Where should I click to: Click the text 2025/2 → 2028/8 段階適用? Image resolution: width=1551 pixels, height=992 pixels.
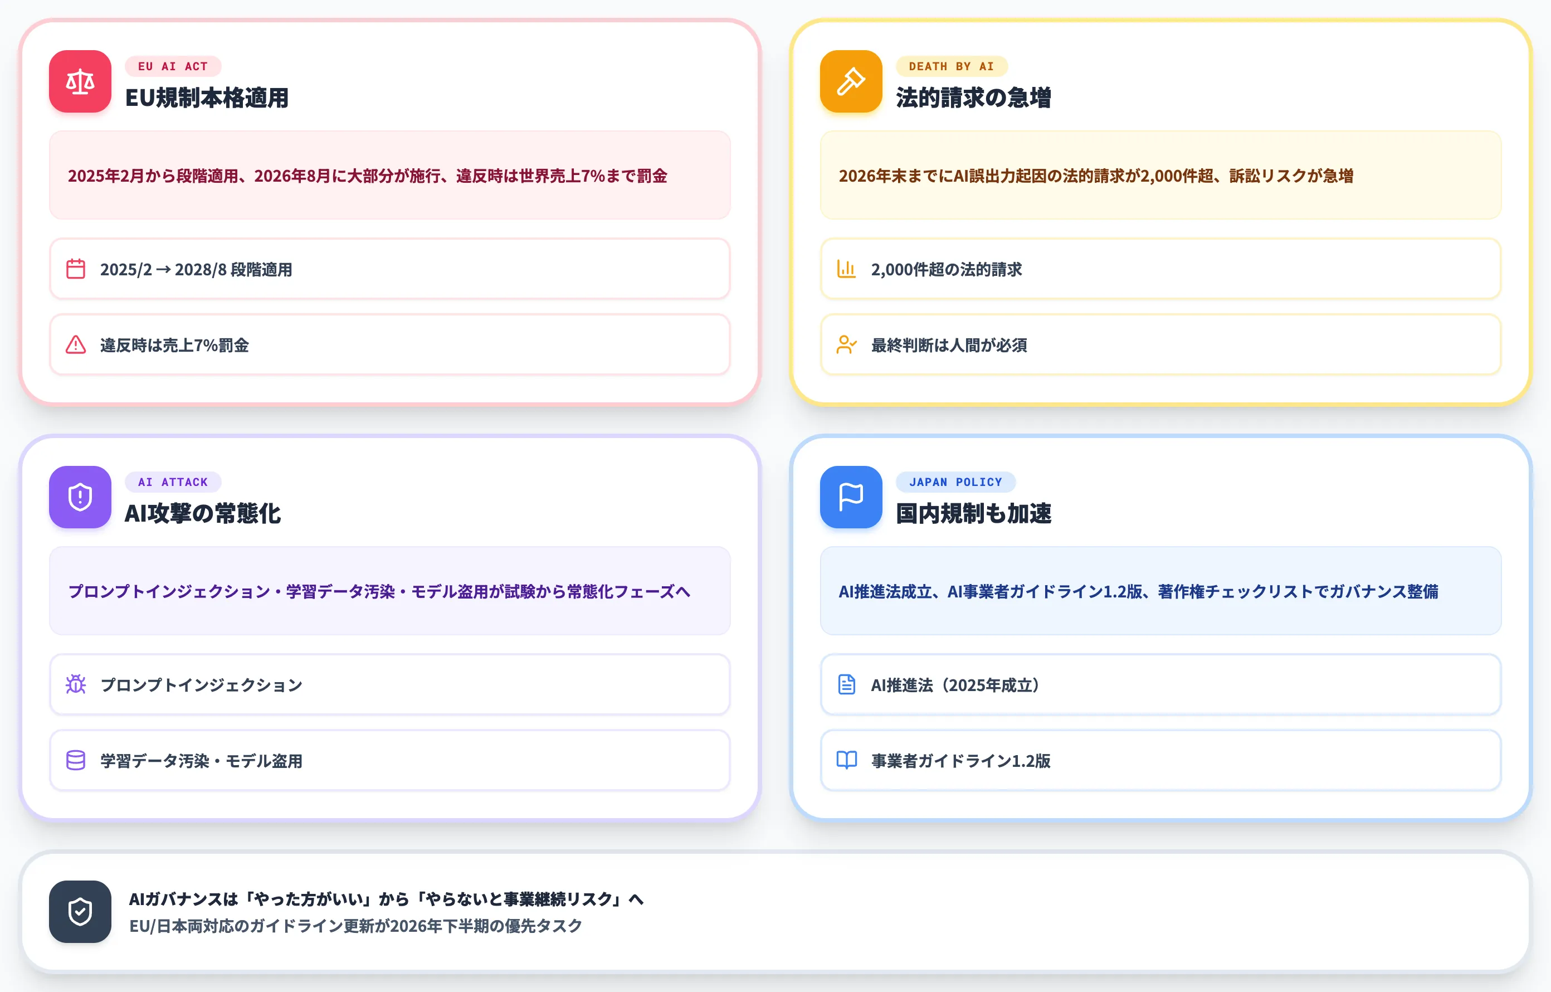196,269
